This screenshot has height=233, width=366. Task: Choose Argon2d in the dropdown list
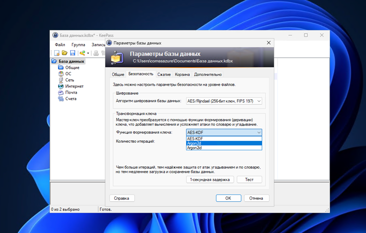224,143
